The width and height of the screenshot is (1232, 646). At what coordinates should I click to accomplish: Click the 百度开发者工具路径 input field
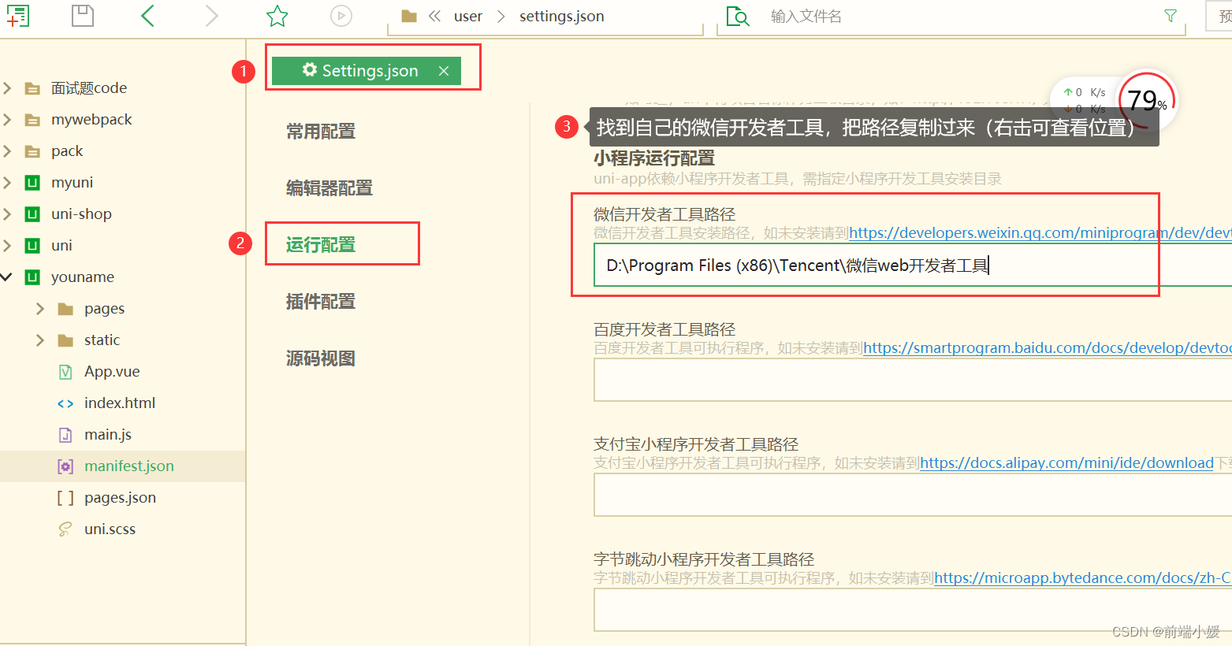pos(913,380)
